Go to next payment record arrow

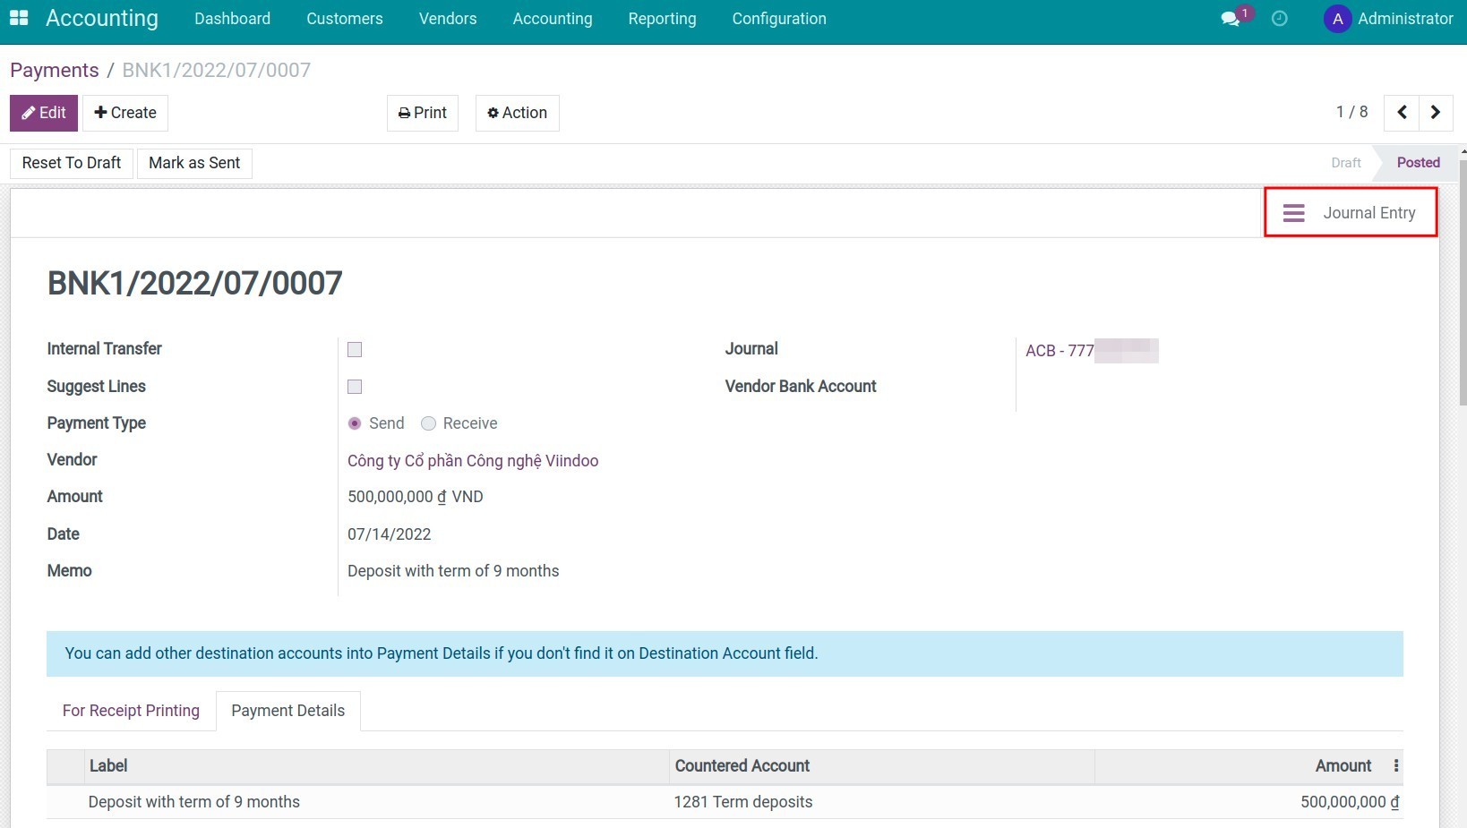1435,113
